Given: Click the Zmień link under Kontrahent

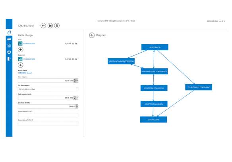Looking at the screenshot, I should pyautogui.click(x=30, y=73).
